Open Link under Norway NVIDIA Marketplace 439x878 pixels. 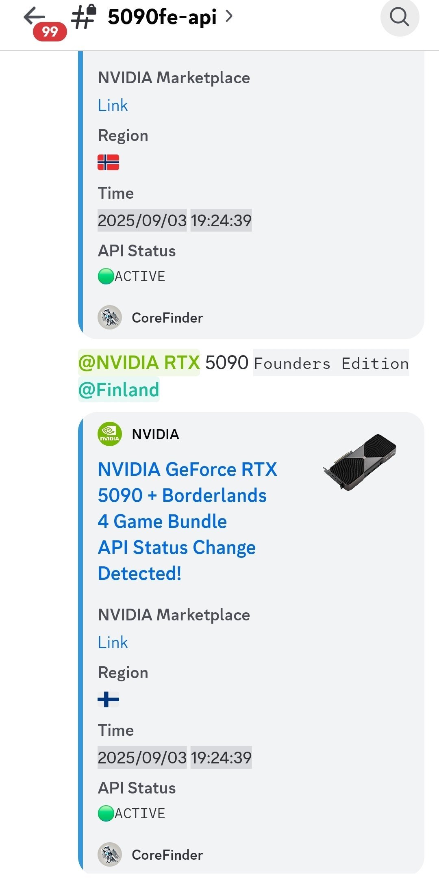point(113,106)
